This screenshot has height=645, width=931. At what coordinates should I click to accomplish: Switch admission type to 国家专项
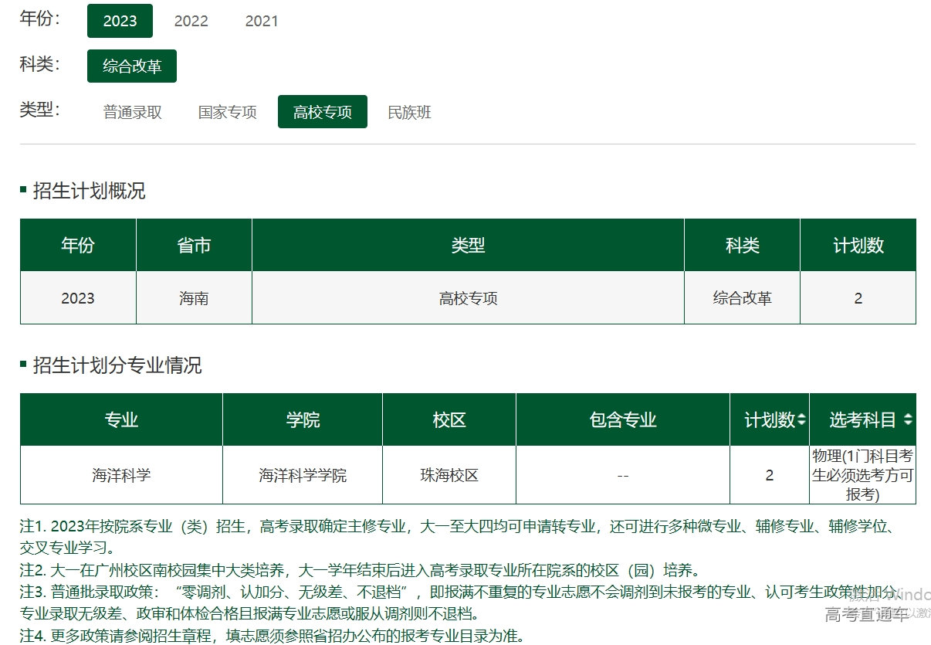[228, 112]
